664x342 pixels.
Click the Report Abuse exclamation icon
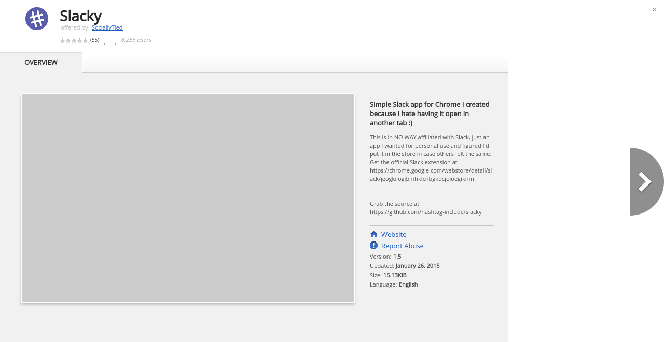tap(374, 246)
